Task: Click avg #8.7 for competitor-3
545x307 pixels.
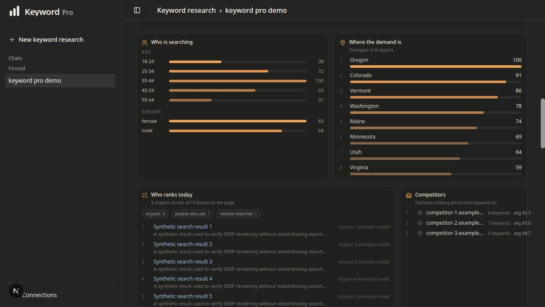Action: 522,233
